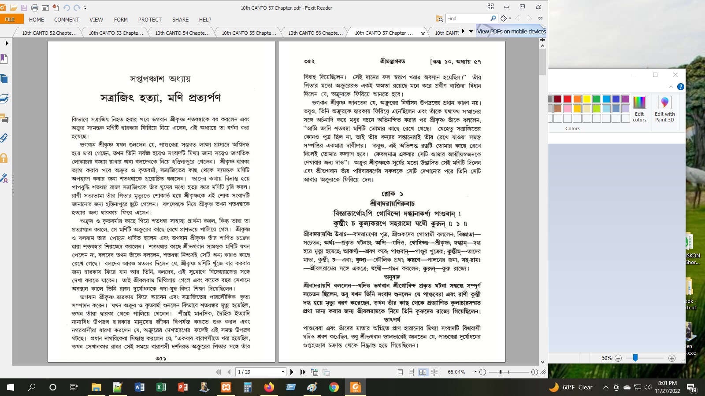
Task: Open File Explorer from the taskbar
Action: (x=96, y=387)
